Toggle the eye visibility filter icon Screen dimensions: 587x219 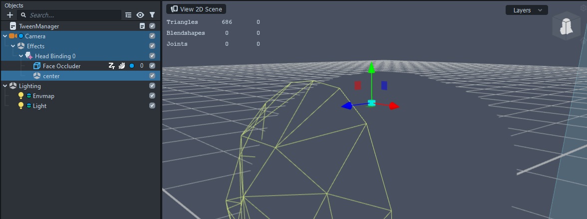[x=140, y=15]
